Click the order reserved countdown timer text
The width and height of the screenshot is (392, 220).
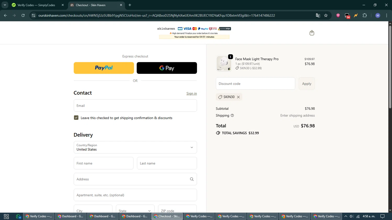(194, 37)
